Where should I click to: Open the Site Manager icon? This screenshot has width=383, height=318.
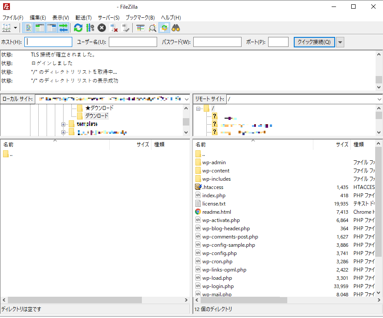click(7, 28)
